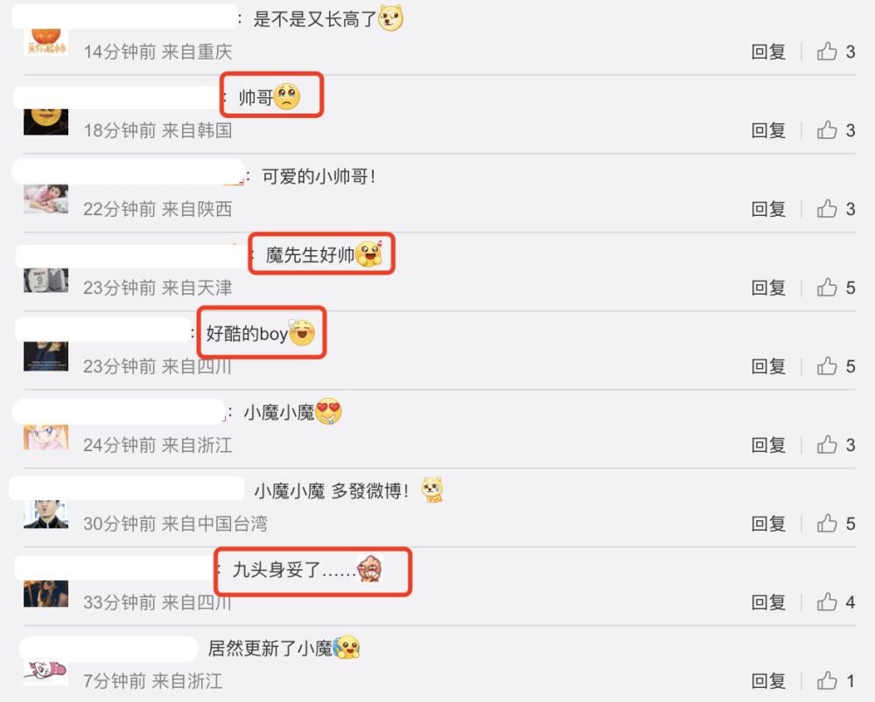Reply to the 可爱的小帅哥 comment

[768, 209]
